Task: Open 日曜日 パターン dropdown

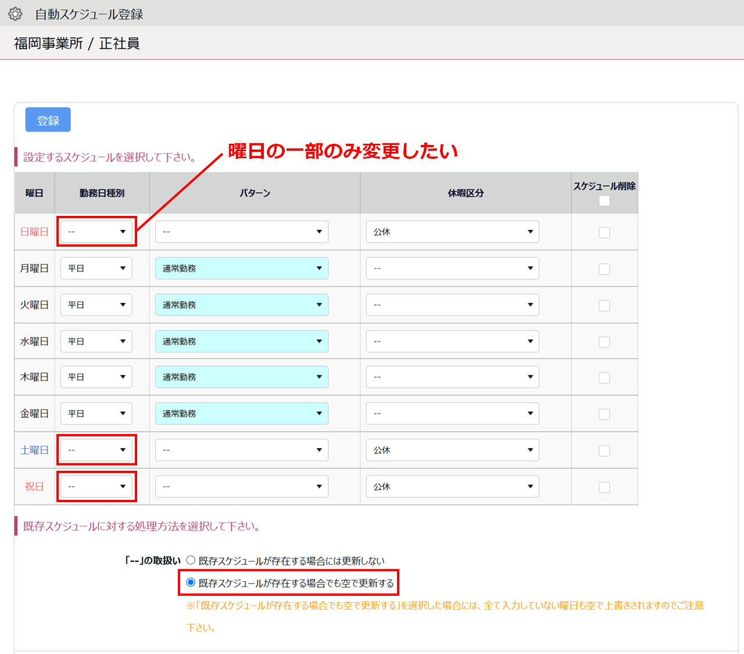Action: pos(242,232)
